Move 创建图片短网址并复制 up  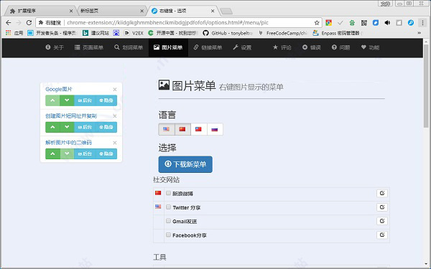point(52,127)
